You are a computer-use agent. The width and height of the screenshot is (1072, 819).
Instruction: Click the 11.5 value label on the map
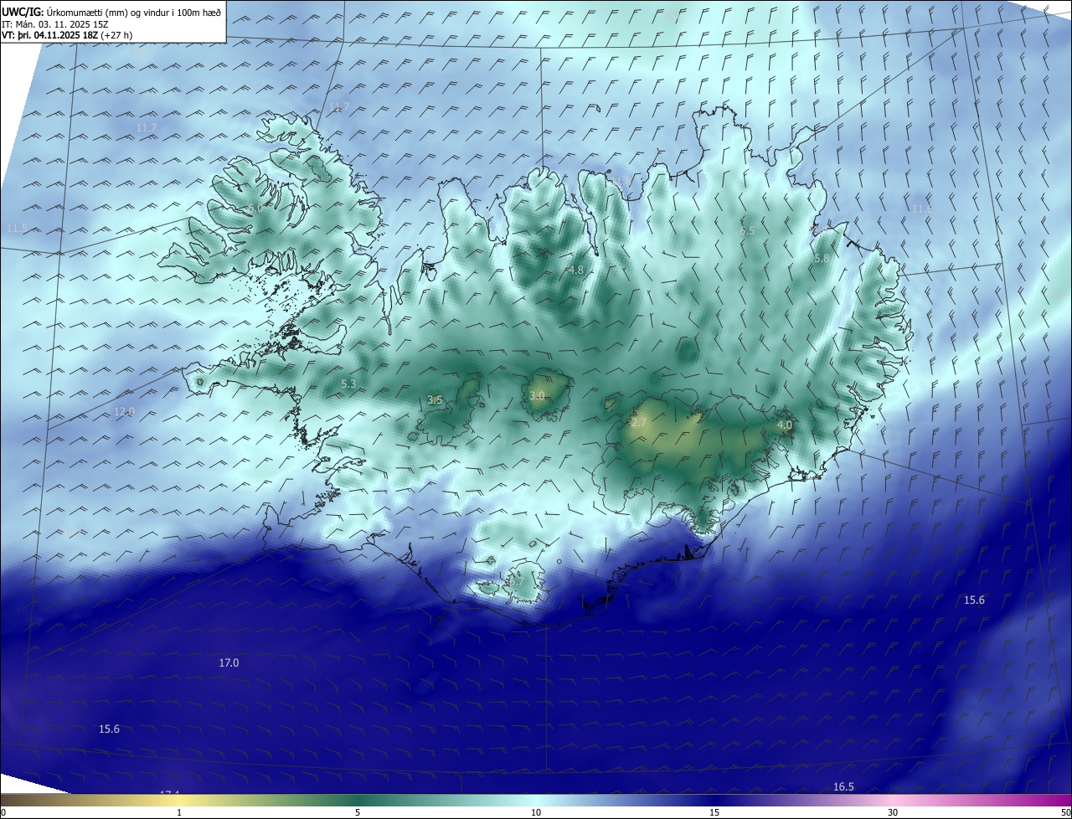point(17,228)
